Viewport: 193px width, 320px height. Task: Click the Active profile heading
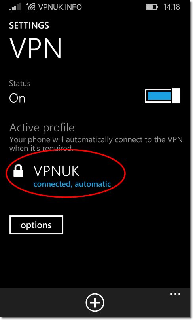click(x=42, y=128)
